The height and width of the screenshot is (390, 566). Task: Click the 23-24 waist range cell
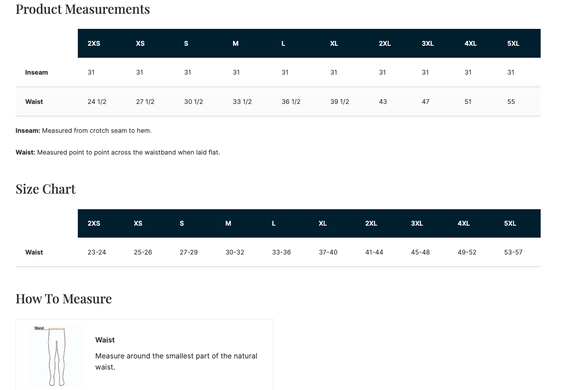97,252
